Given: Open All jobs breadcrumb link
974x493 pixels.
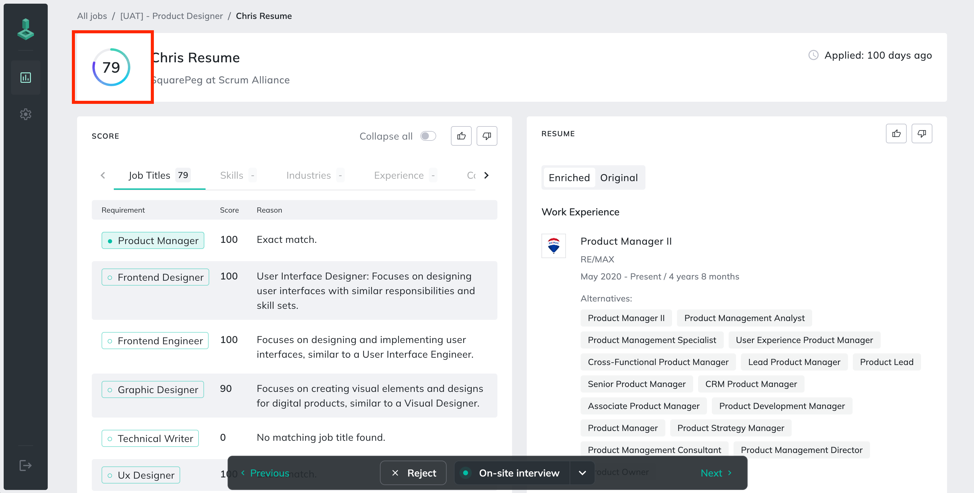Looking at the screenshot, I should tap(92, 16).
